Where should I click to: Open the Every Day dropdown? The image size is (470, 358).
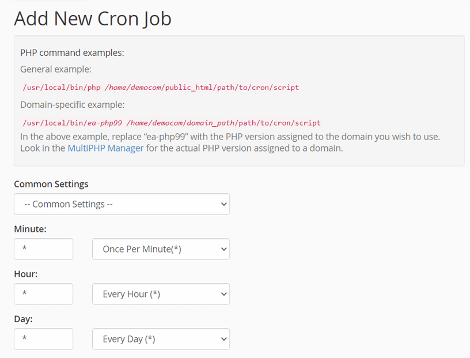(161, 339)
